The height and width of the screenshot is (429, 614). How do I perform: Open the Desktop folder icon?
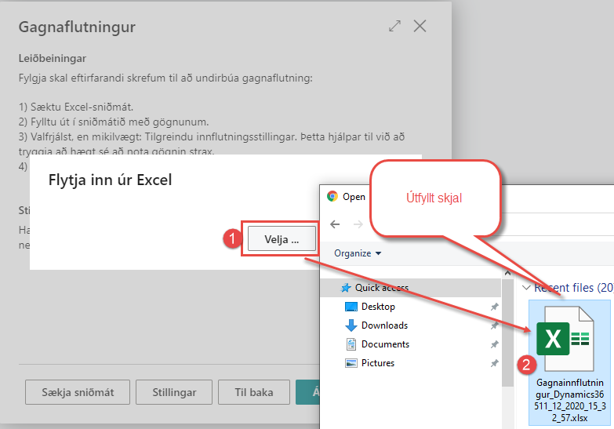click(351, 307)
